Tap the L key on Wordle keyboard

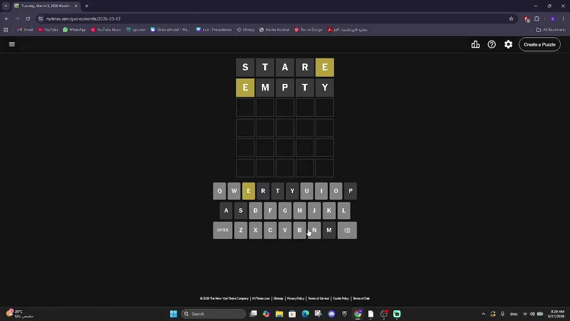click(344, 211)
